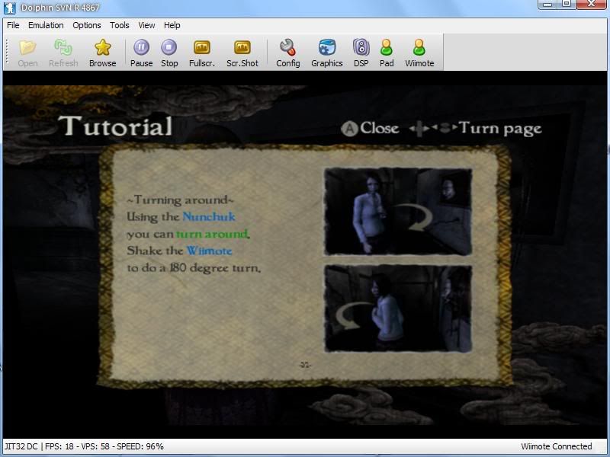This screenshot has width=610, height=457.
Task: Click the Dolphin title bar icon
Action: pyautogui.click(x=9, y=8)
